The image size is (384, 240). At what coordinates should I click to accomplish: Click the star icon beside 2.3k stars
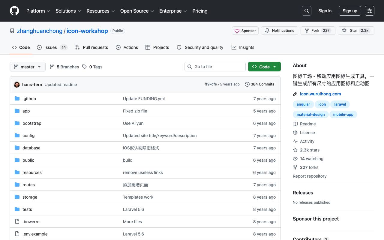tap(295, 150)
